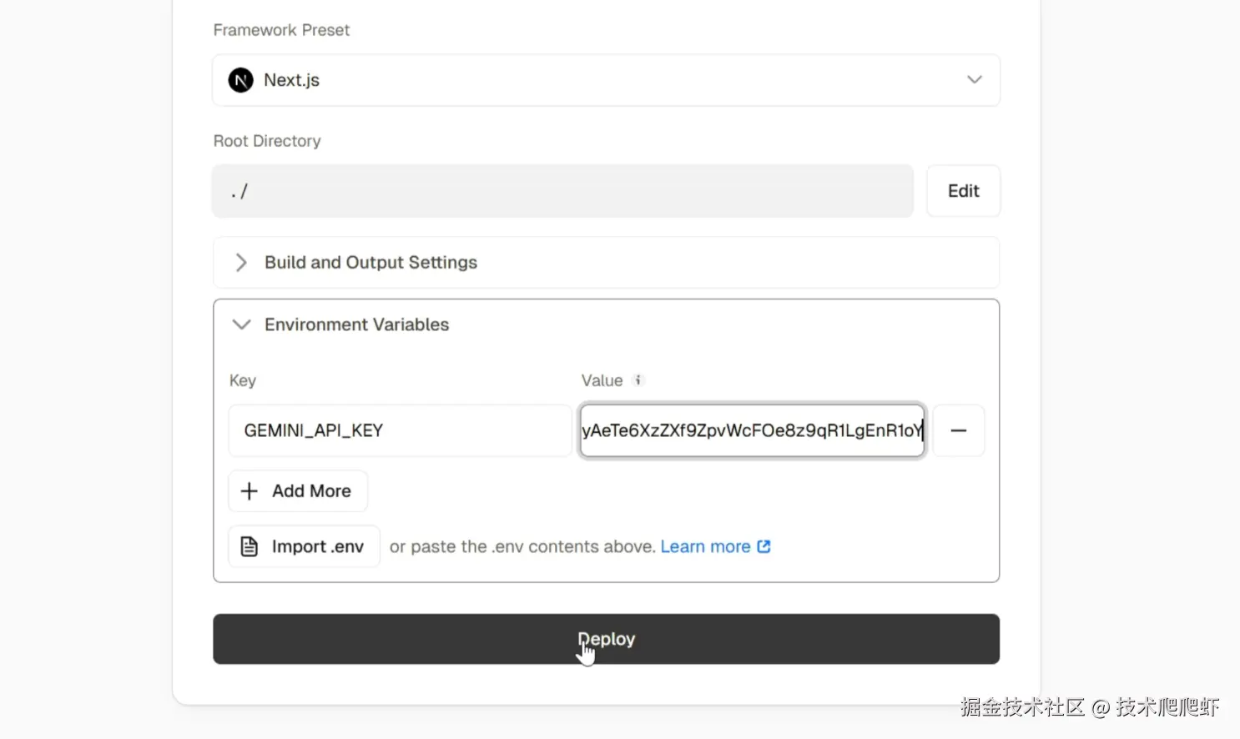Remove the variable with the minus icon
The image size is (1240, 739).
958,430
